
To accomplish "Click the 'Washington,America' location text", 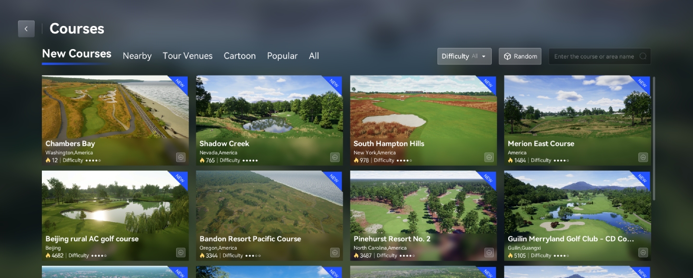I will 69,152.
